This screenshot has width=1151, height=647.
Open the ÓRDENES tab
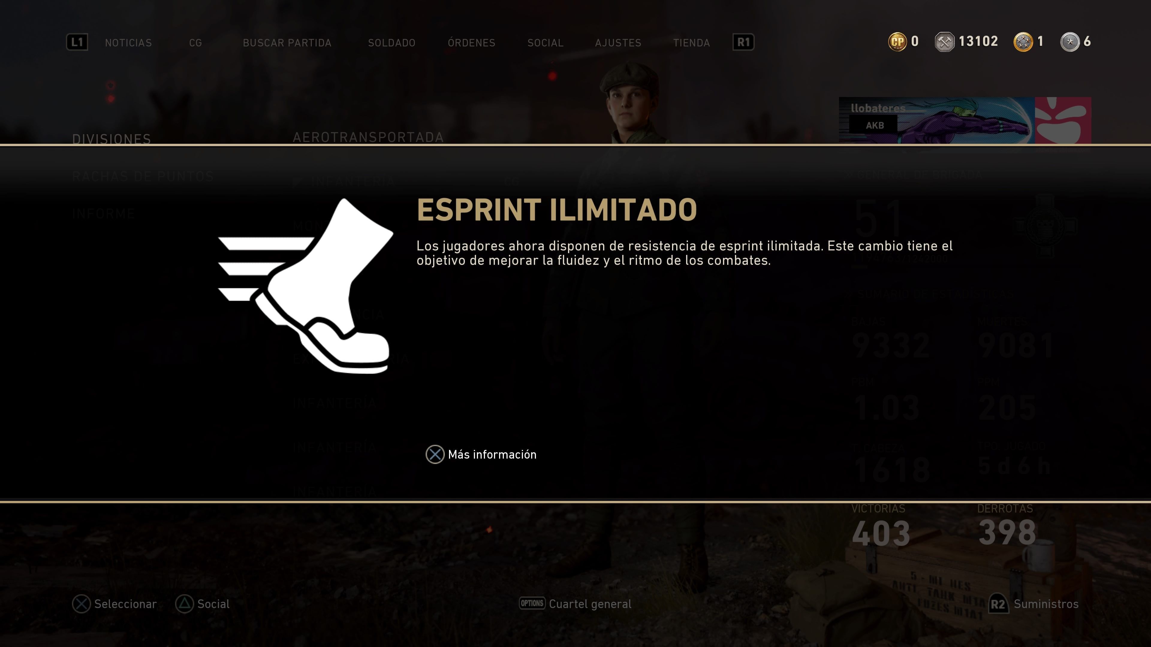[471, 43]
